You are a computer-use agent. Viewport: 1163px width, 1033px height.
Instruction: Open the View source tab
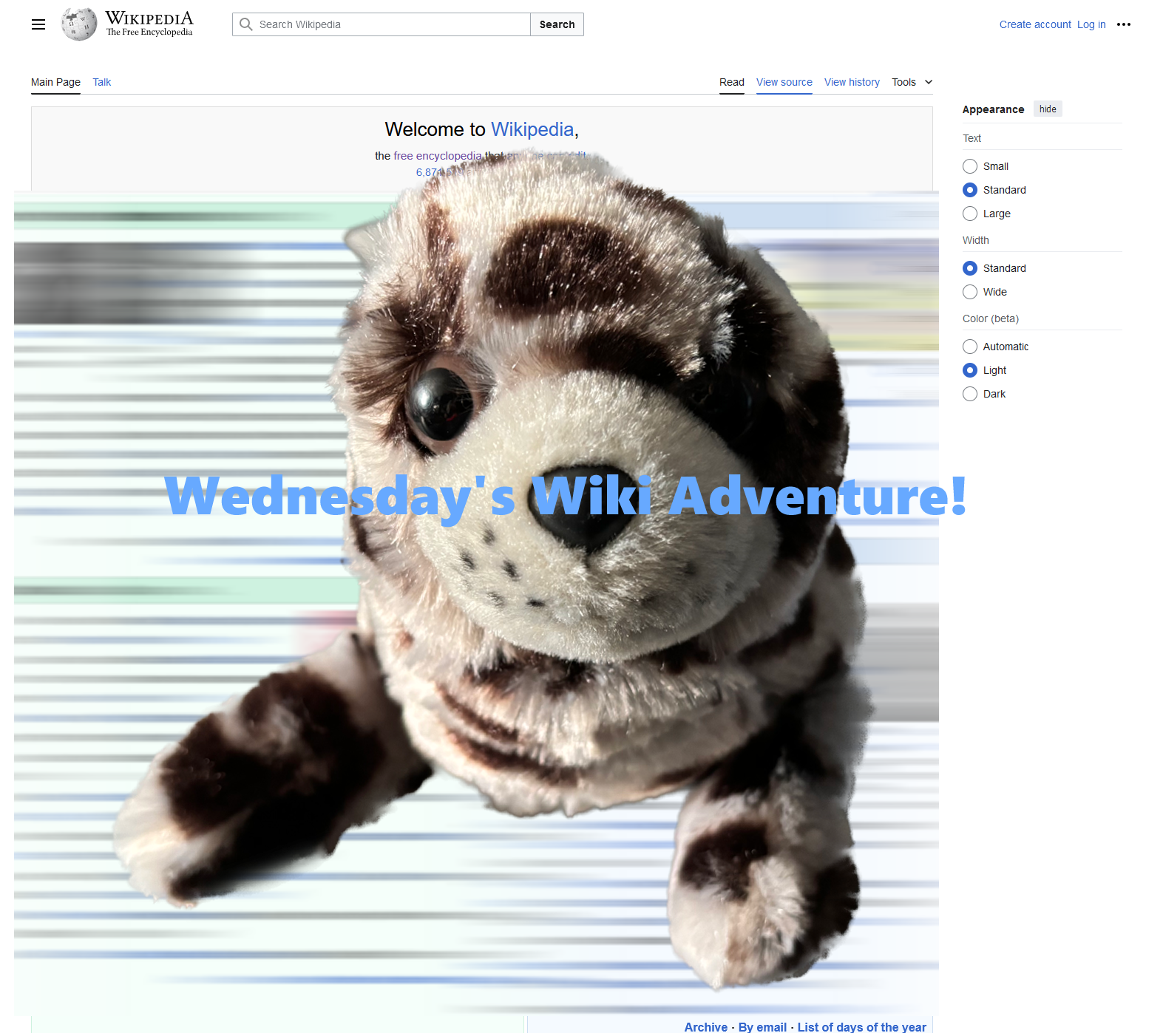[x=784, y=82]
